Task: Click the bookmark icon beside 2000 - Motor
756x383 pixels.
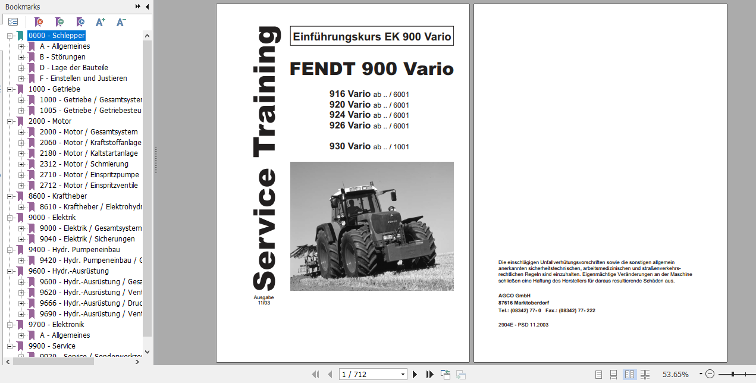Action: [20, 121]
